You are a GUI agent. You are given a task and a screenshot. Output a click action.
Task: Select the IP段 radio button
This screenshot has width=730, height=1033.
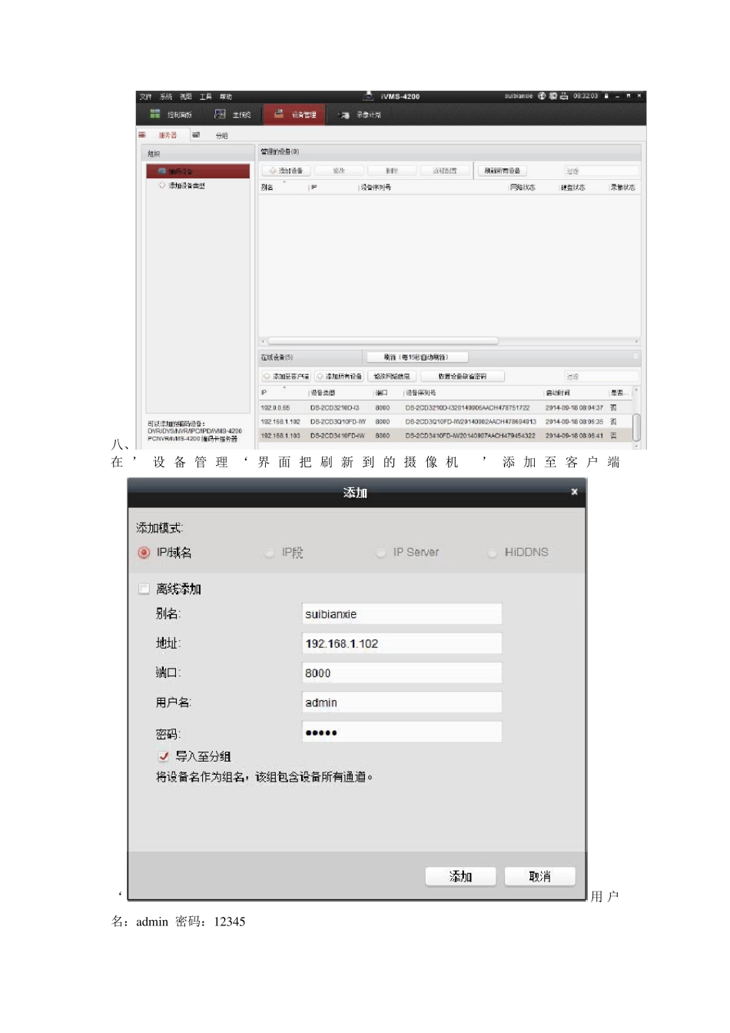(269, 553)
